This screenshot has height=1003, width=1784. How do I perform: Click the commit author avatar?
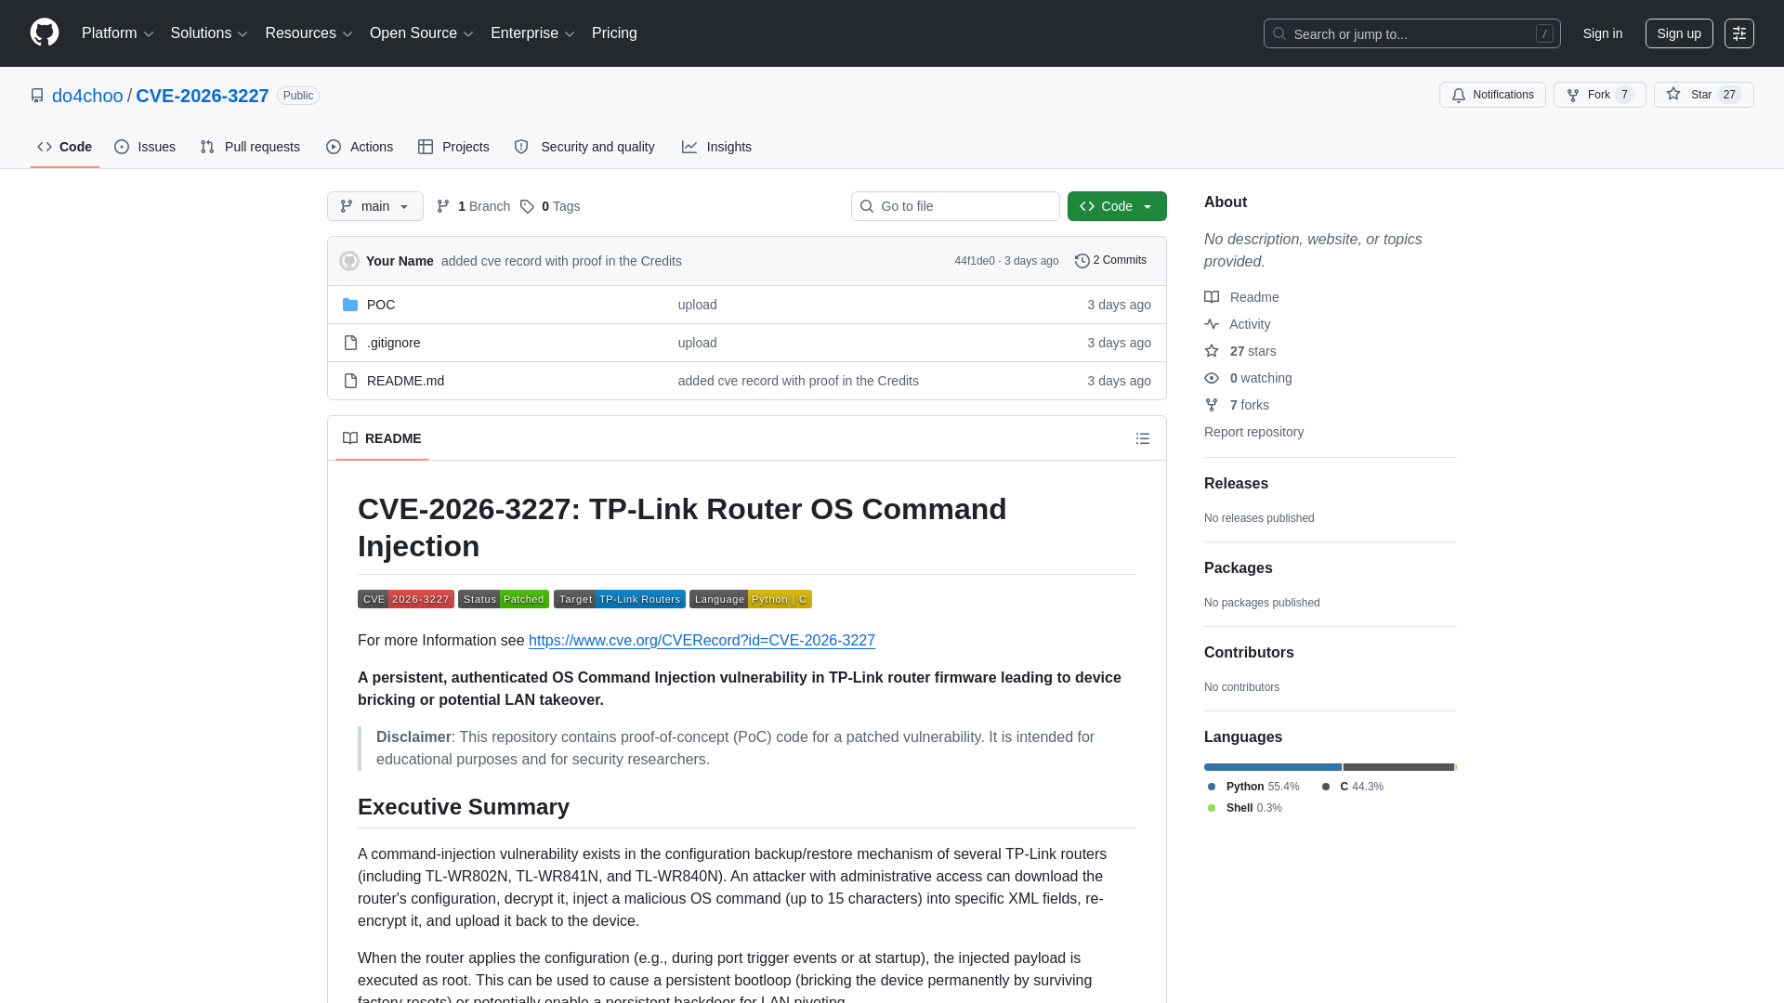point(349,261)
